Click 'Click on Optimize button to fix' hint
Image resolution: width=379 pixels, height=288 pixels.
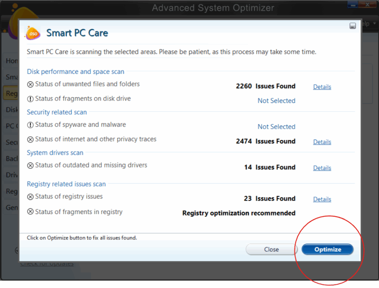(x=82, y=238)
